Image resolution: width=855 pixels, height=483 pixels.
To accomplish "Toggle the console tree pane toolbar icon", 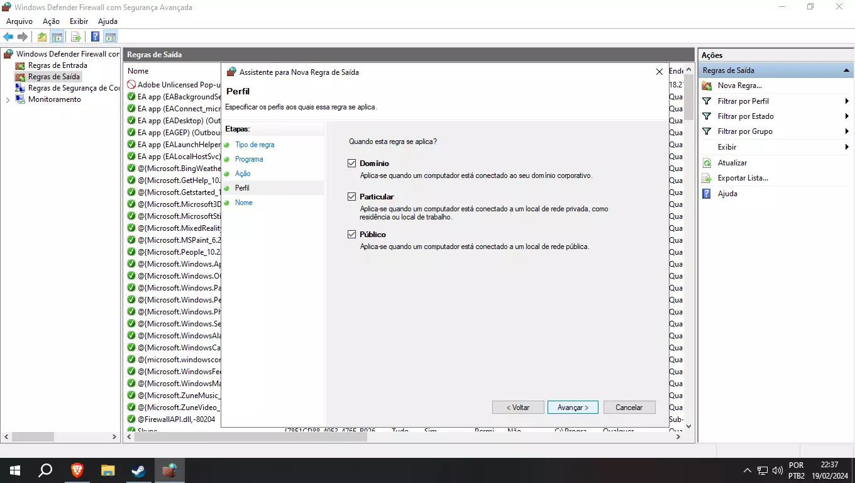I will click(x=57, y=36).
